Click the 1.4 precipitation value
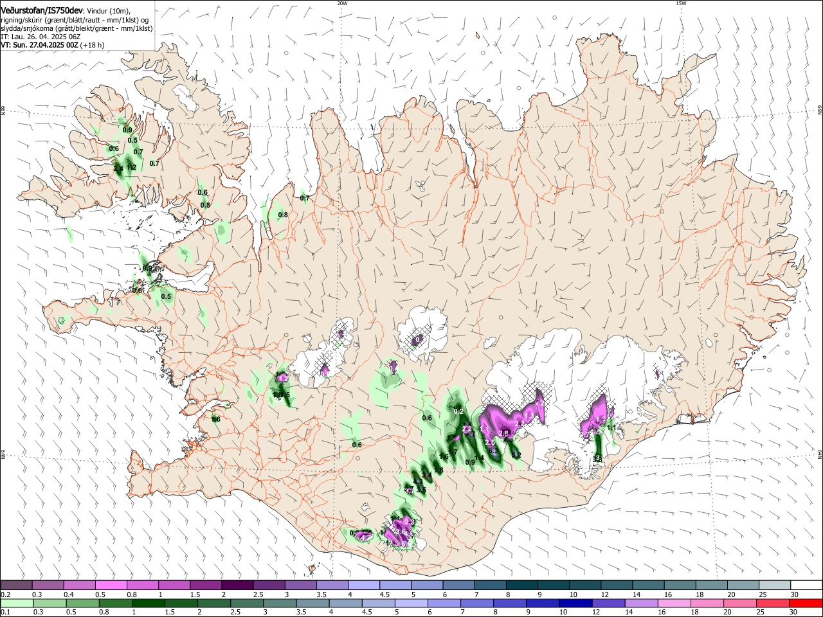The image size is (823, 617). 480,458
